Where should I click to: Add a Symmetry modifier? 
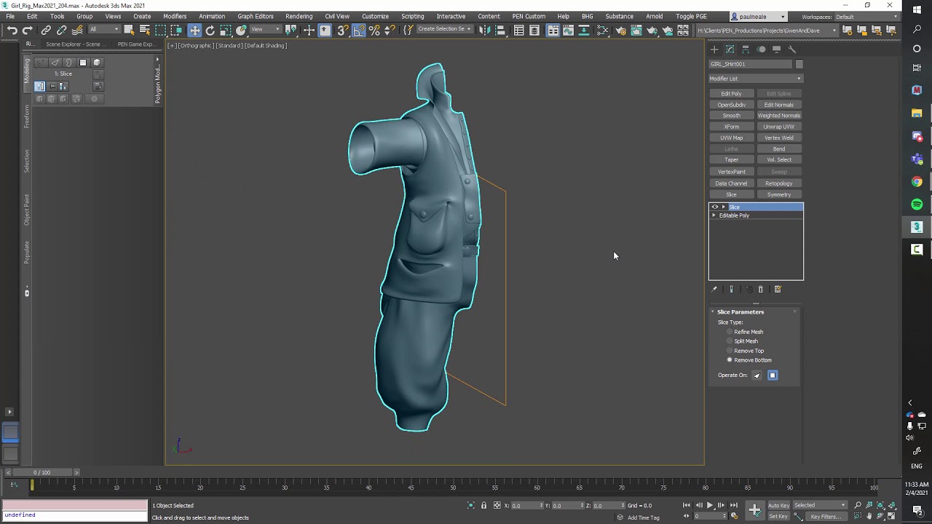coord(778,195)
